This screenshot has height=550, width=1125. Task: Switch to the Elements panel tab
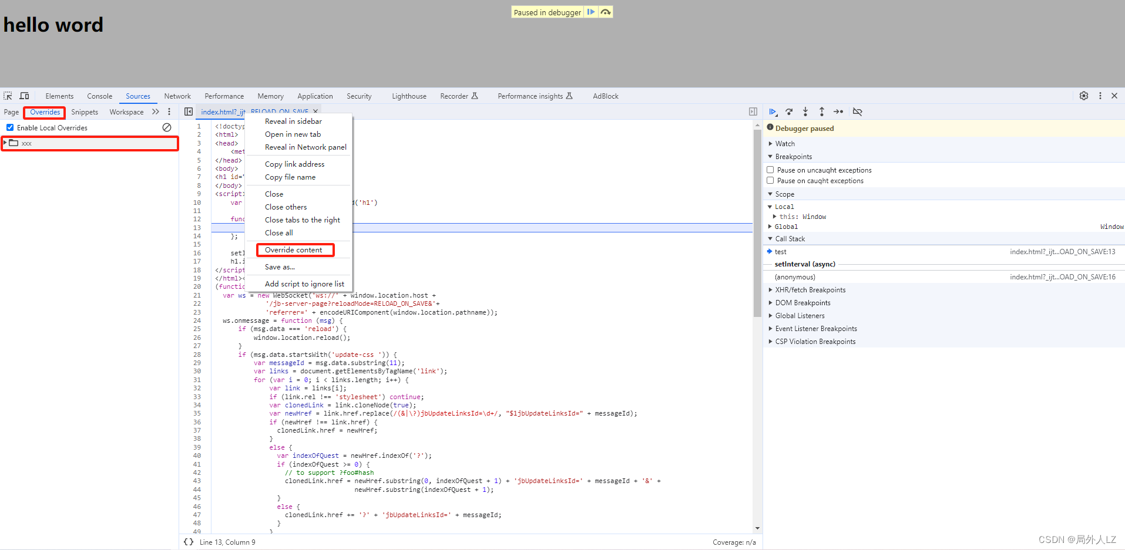pyautogui.click(x=59, y=96)
